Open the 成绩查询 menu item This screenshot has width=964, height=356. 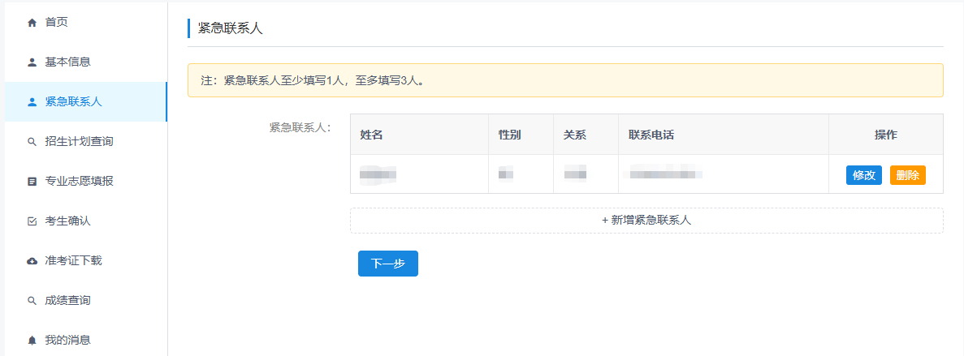pyautogui.click(x=67, y=300)
